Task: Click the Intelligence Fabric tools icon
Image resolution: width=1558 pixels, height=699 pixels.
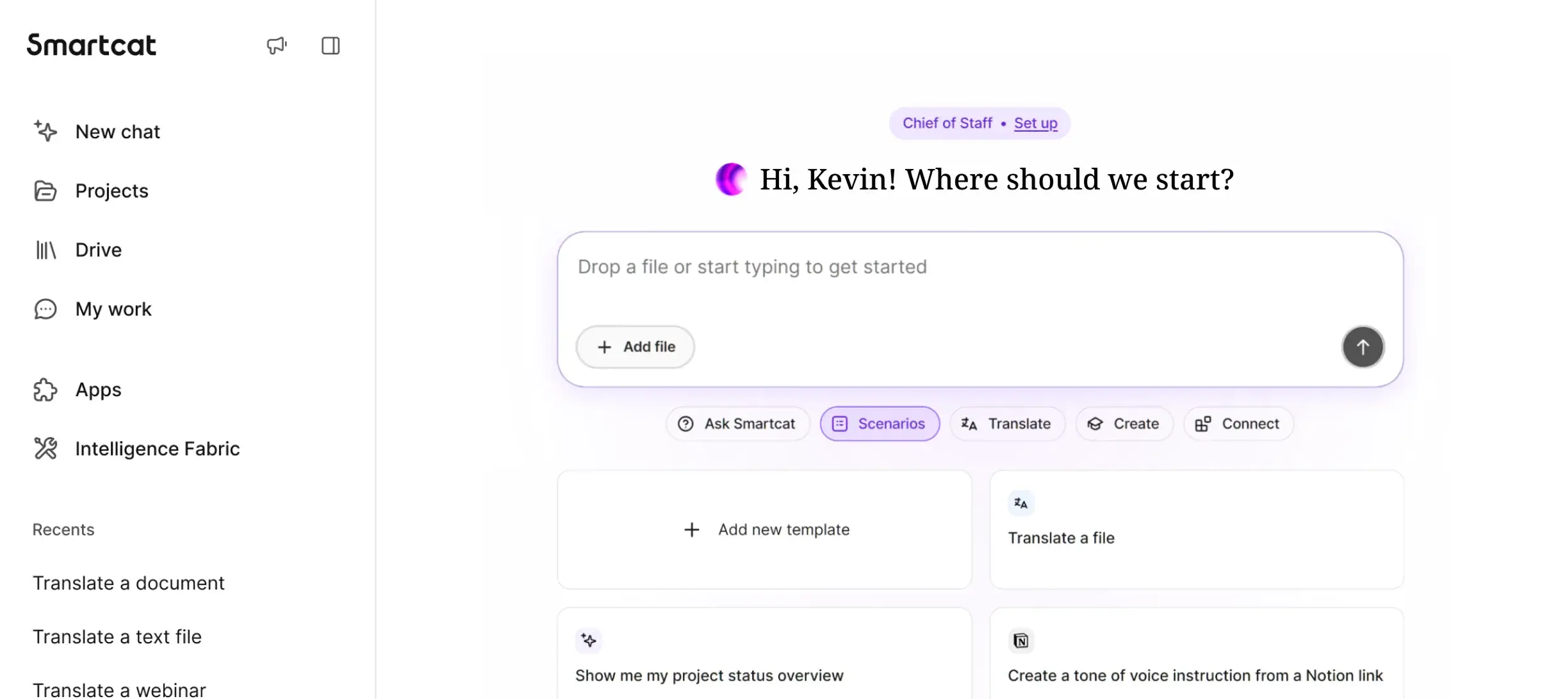Action: pos(45,448)
